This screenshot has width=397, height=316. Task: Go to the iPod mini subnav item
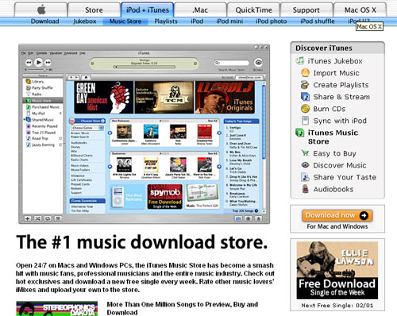229,21
